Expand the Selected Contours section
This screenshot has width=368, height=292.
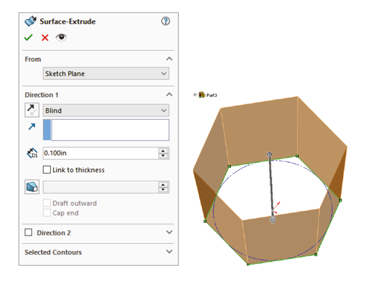169,252
